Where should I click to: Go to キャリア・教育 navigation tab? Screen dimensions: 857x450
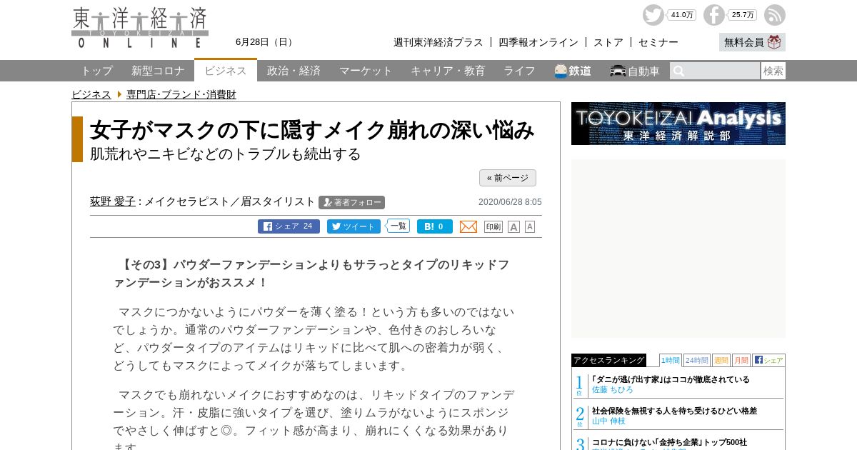[448, 71]
